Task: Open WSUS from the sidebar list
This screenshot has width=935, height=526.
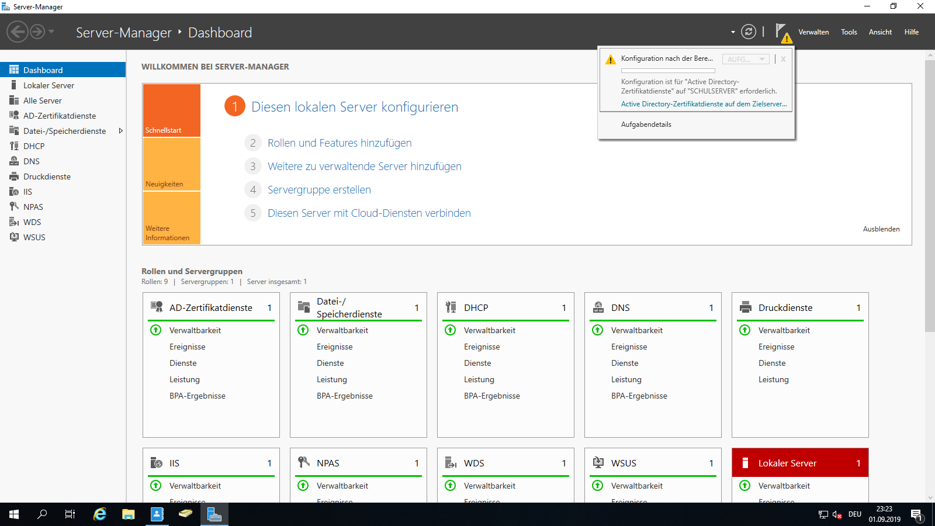Action: coord(34,237)
